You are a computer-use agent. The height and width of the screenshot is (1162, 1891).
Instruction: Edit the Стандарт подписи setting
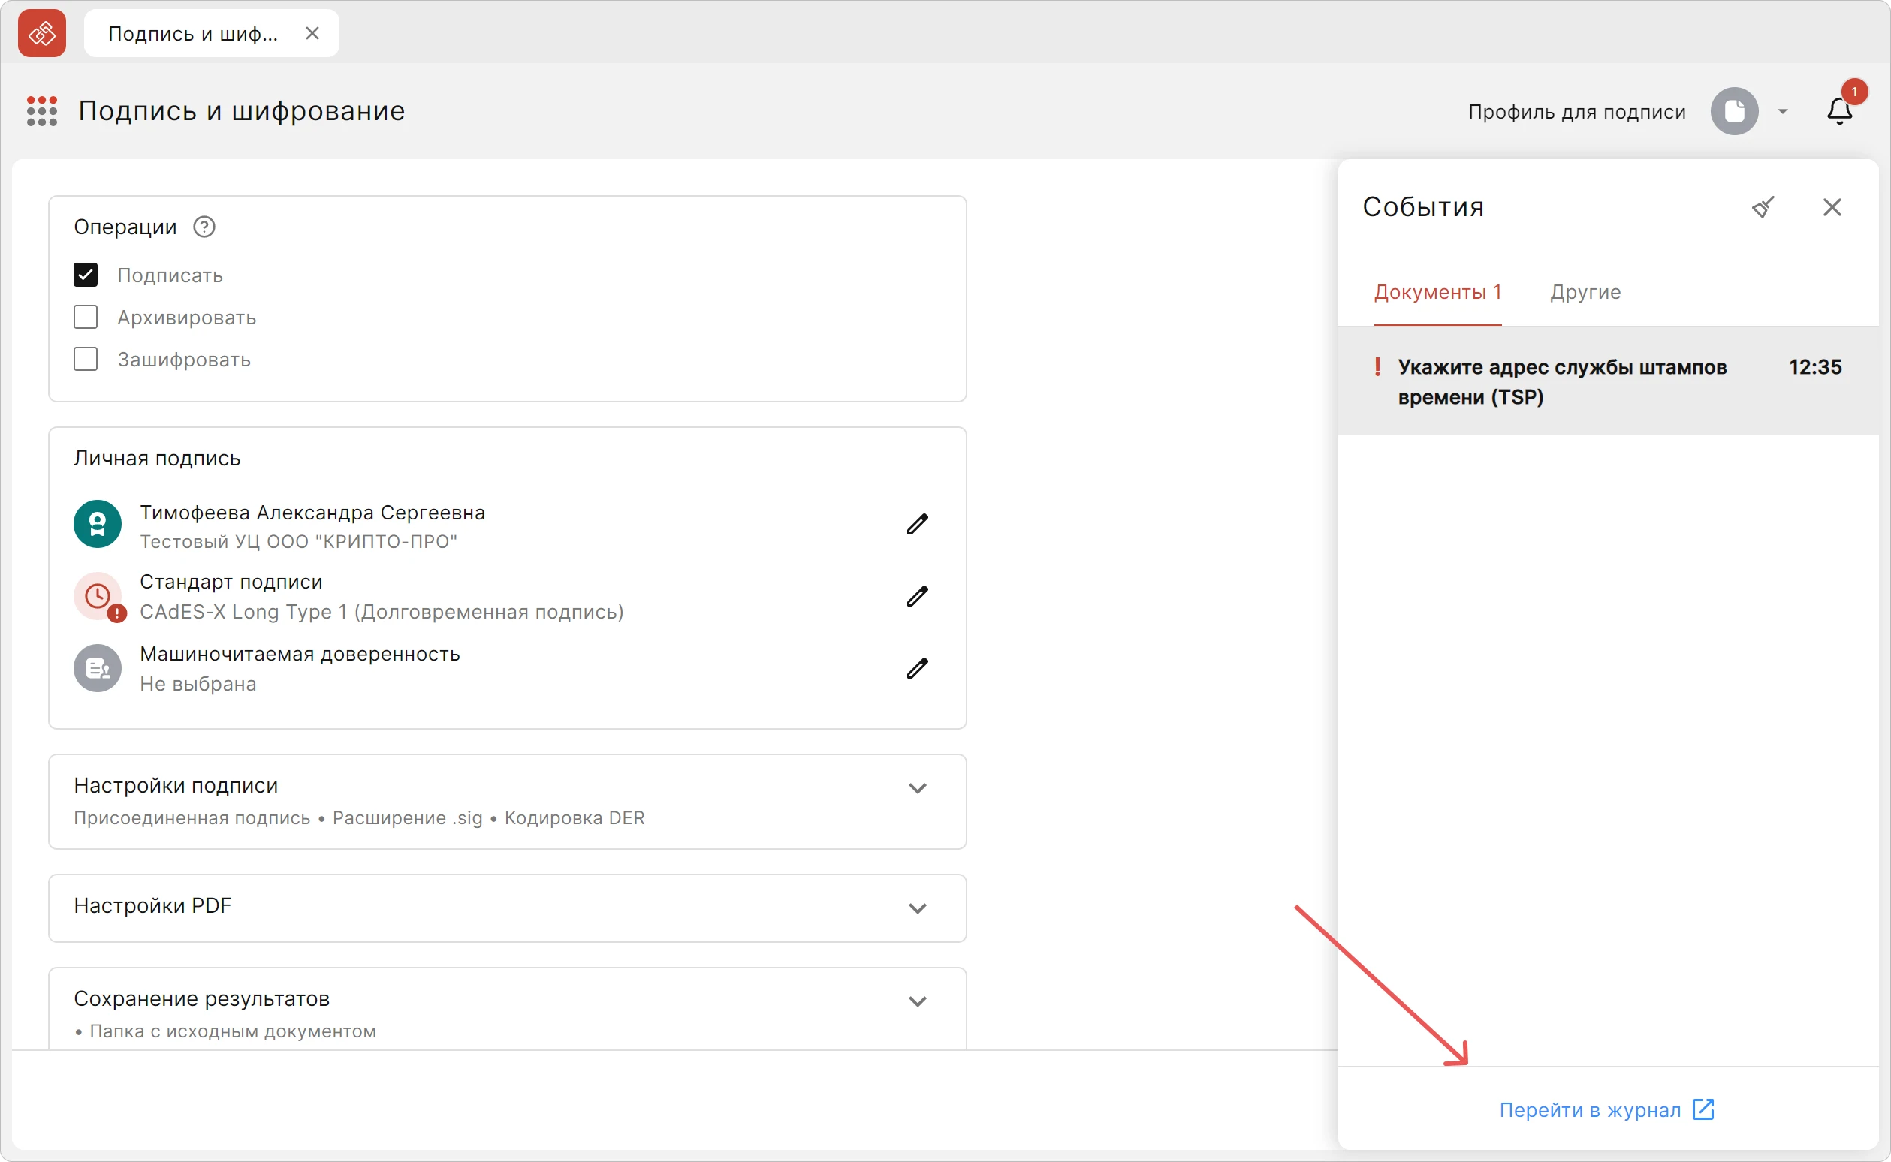pyautogui.click(x=917, y=595)
